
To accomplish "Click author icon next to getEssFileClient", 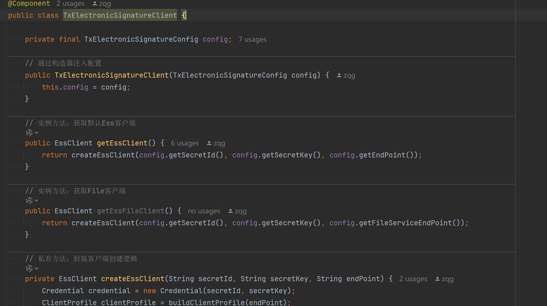I will pos(231,211).
